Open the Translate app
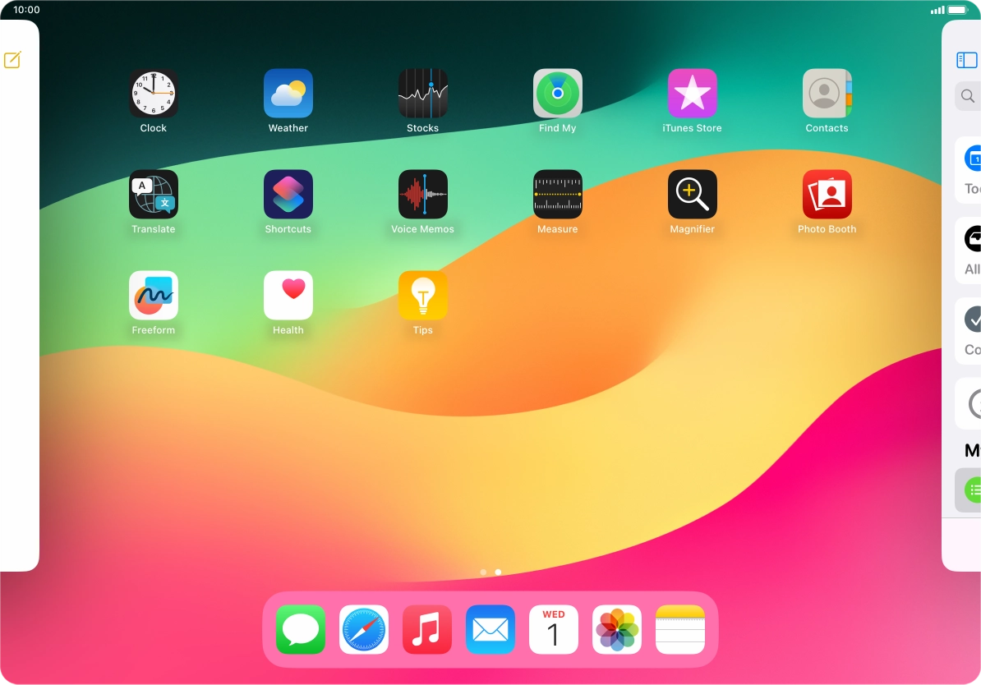Viewport: 981px width, 685px height. click(154, 195)
